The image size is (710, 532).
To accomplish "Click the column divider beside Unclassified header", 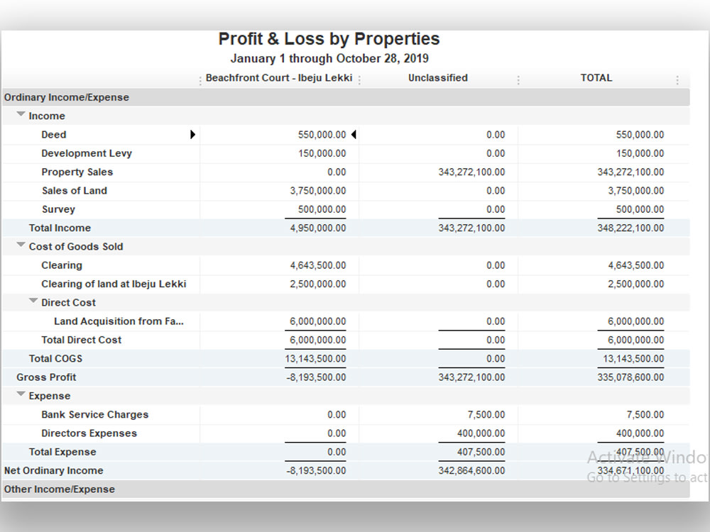I will pyautogui.click(x=518, y=78).
